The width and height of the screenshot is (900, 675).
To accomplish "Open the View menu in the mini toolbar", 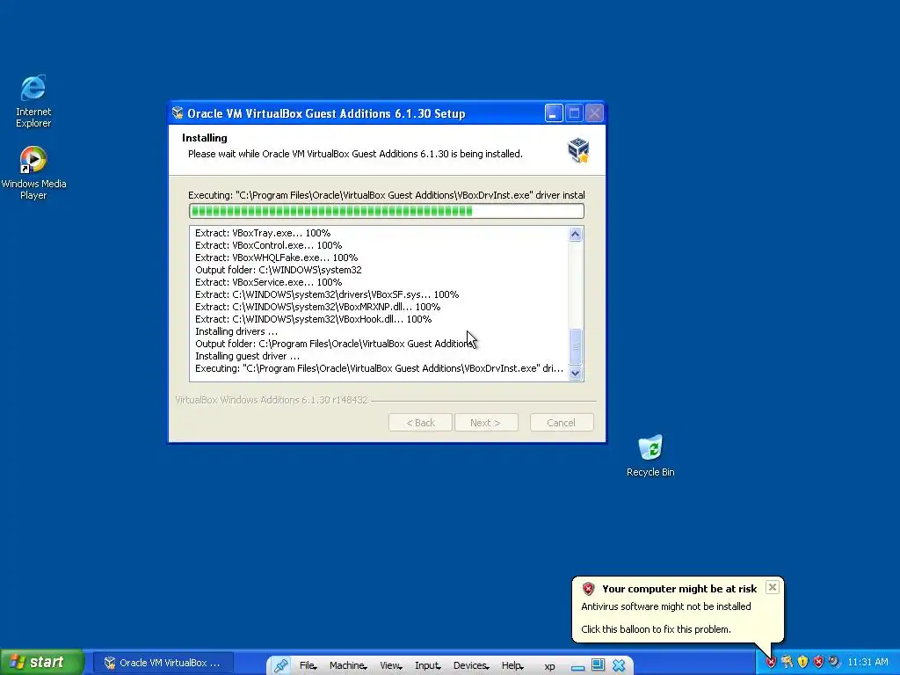I will point(390,665).
